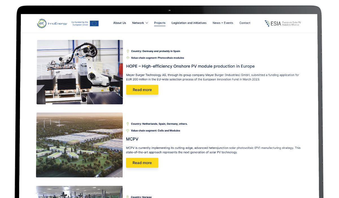Image resolution: width=339 pixels, height=198 pixels.
Task: Click the MCPV project heading
Action: [132, 139]
